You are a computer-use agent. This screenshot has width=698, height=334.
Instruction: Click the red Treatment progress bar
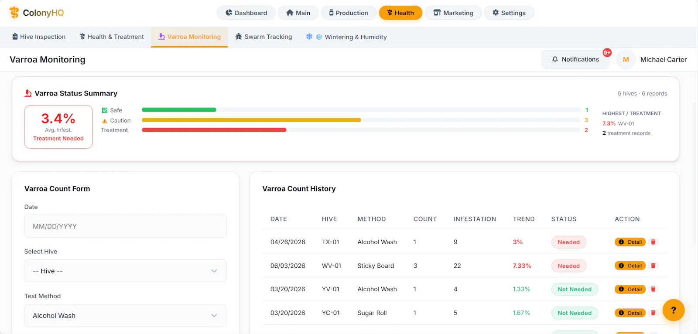coord(214,130)
